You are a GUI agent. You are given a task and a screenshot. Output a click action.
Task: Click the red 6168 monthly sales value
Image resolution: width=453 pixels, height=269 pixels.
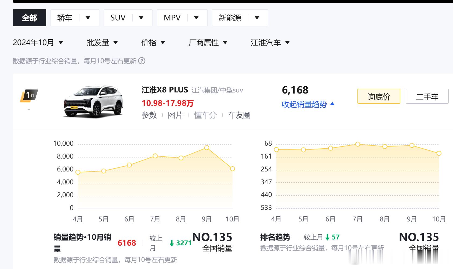coord(127,243)
